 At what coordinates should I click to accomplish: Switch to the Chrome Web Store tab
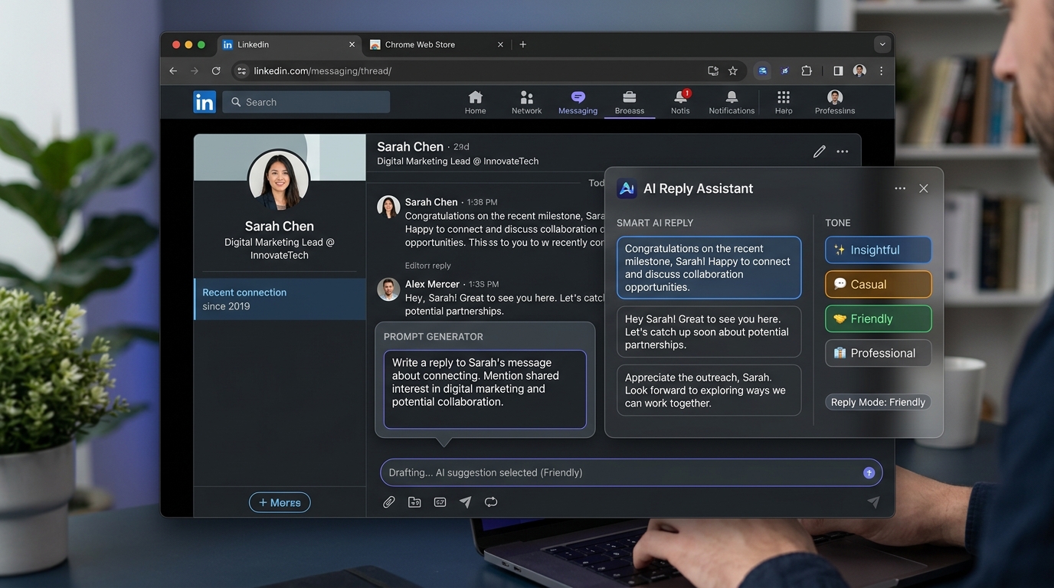pos(437,44)
